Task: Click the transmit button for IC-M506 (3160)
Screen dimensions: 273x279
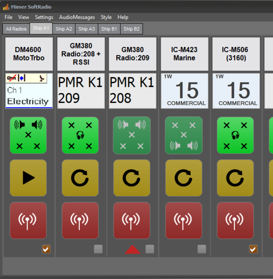Action: (235, 220)
